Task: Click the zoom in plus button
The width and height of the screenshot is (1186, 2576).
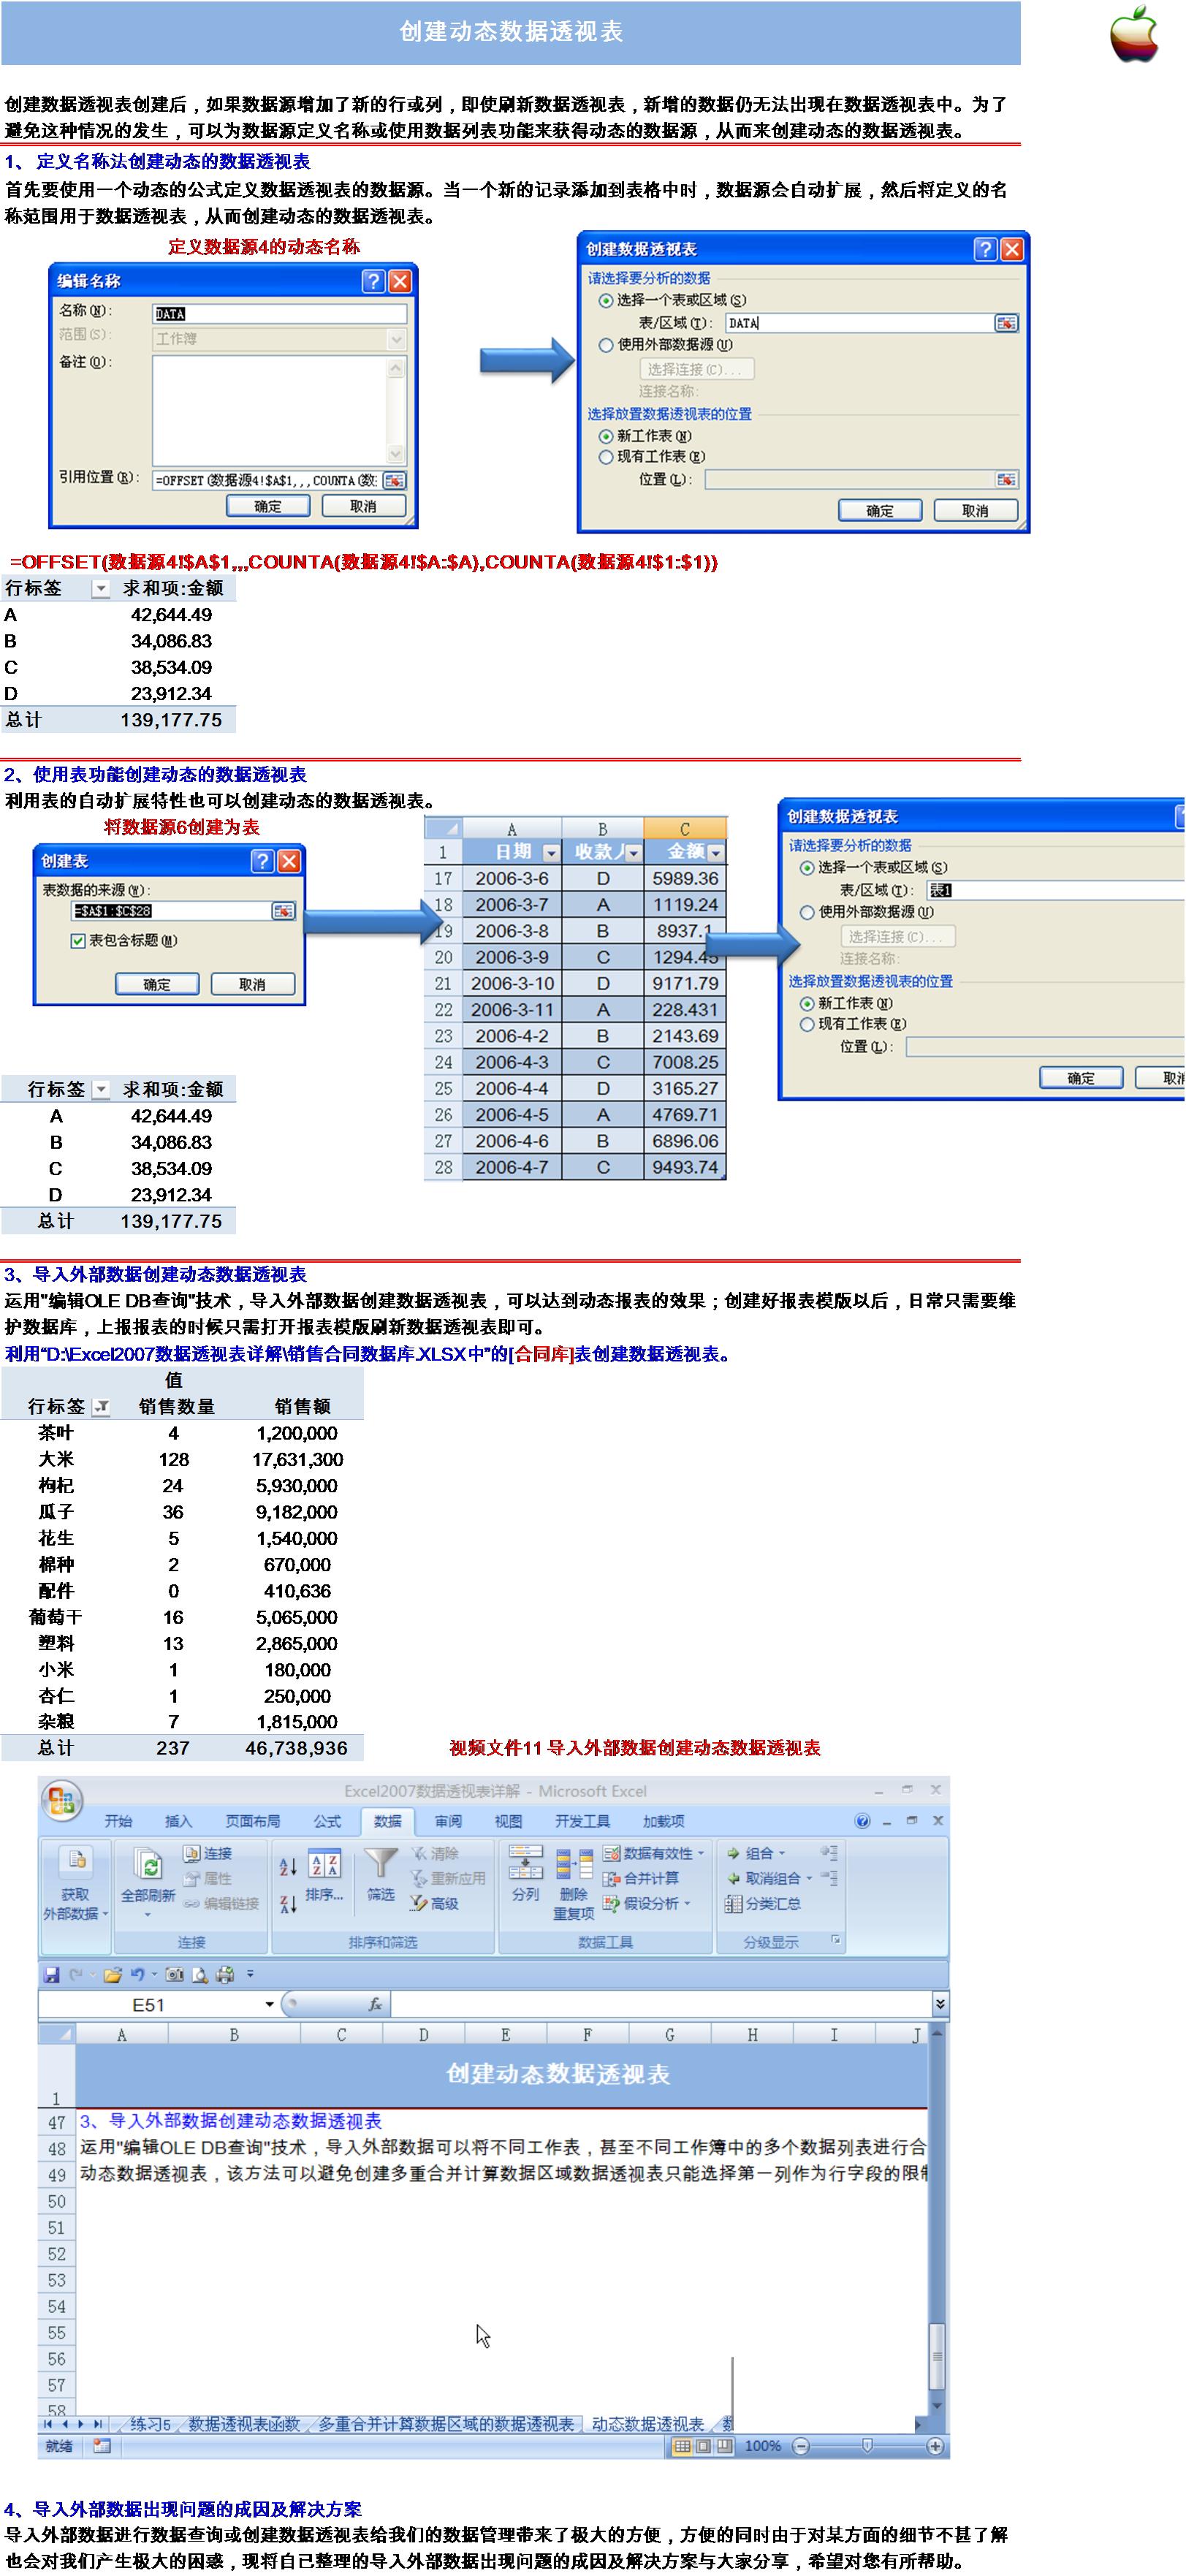Action: 935,2445
